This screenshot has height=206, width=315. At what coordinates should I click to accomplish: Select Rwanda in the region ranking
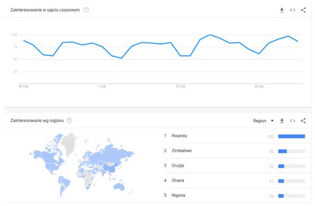click(179, 136)
